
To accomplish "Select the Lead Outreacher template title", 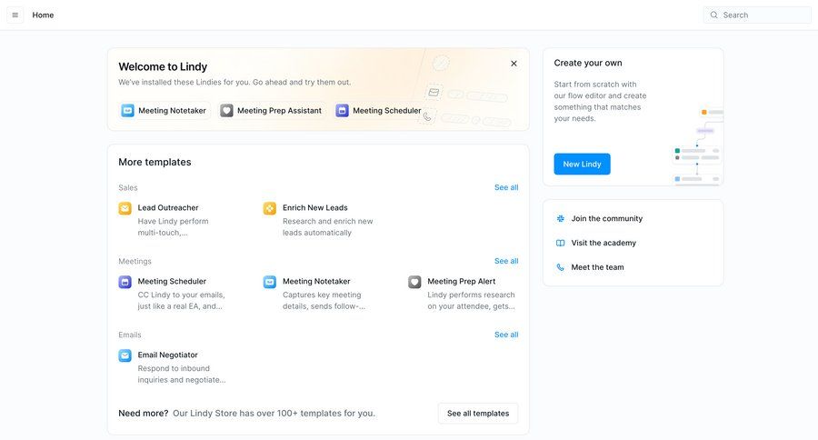I will tap(168, 208).
